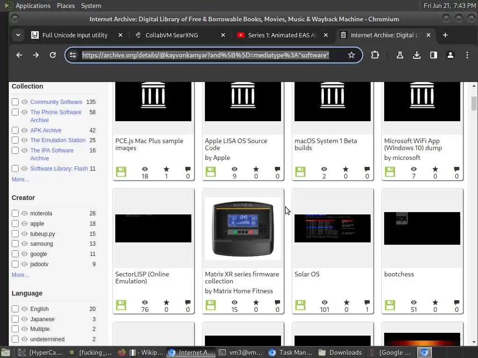Open Software Library: Flash link

[59, 169]
